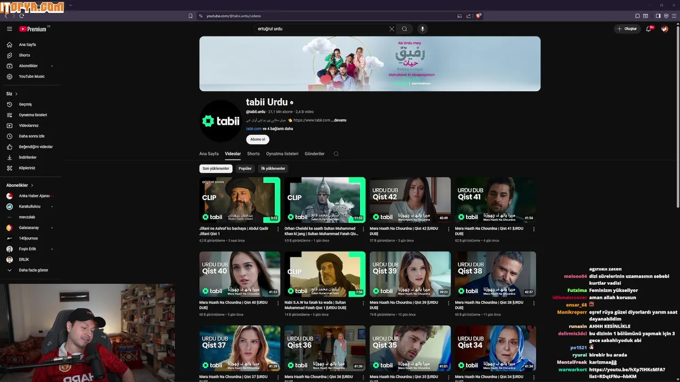The height and width of the screenshot is (382, 680).
Task: Click the browser address bar URL
Action: (x=234, y=16)
